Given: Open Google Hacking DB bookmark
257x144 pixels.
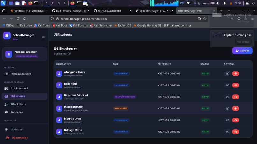Looking at the screenshot, I should pos(147,25).
